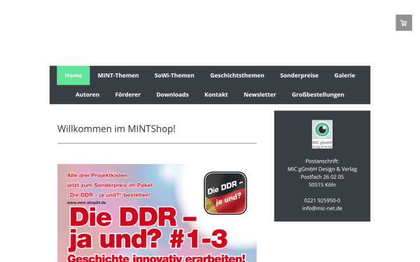Click the Postanschrift: label

(x=322, y=161)
